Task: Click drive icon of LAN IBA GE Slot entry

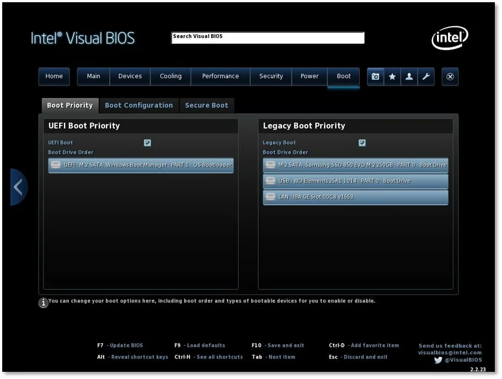Action: 271,196
